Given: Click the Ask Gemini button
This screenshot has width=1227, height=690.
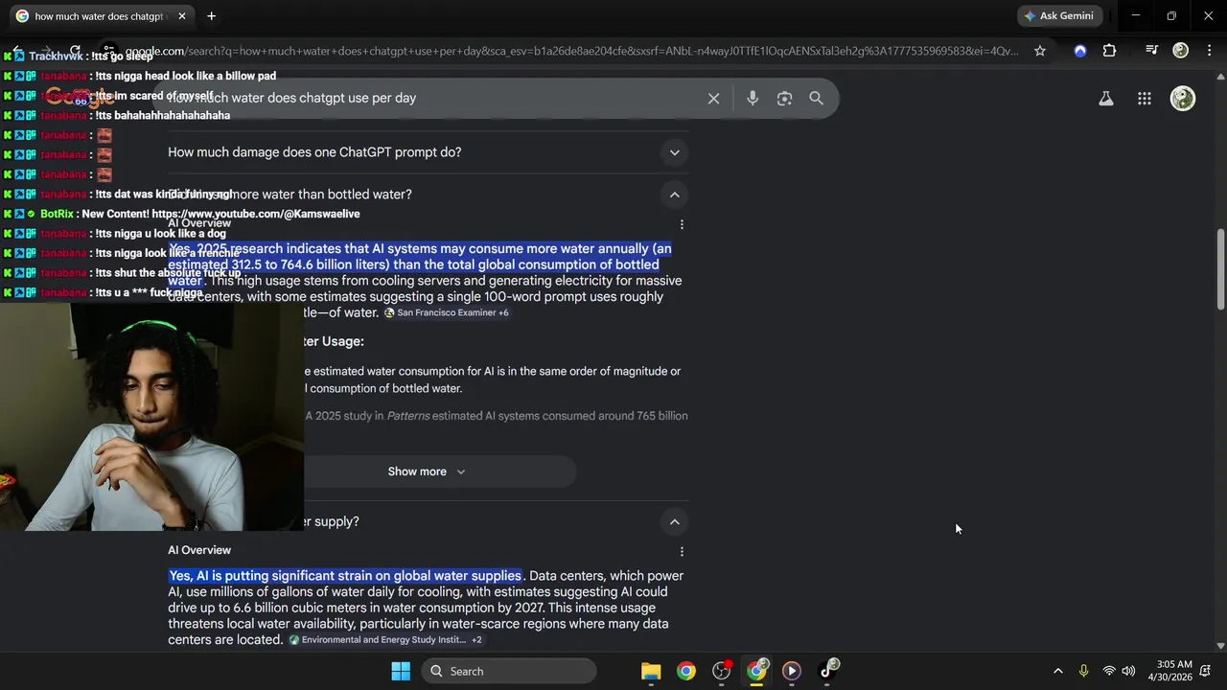Looking at the screenshot, I should (1059, 16).
